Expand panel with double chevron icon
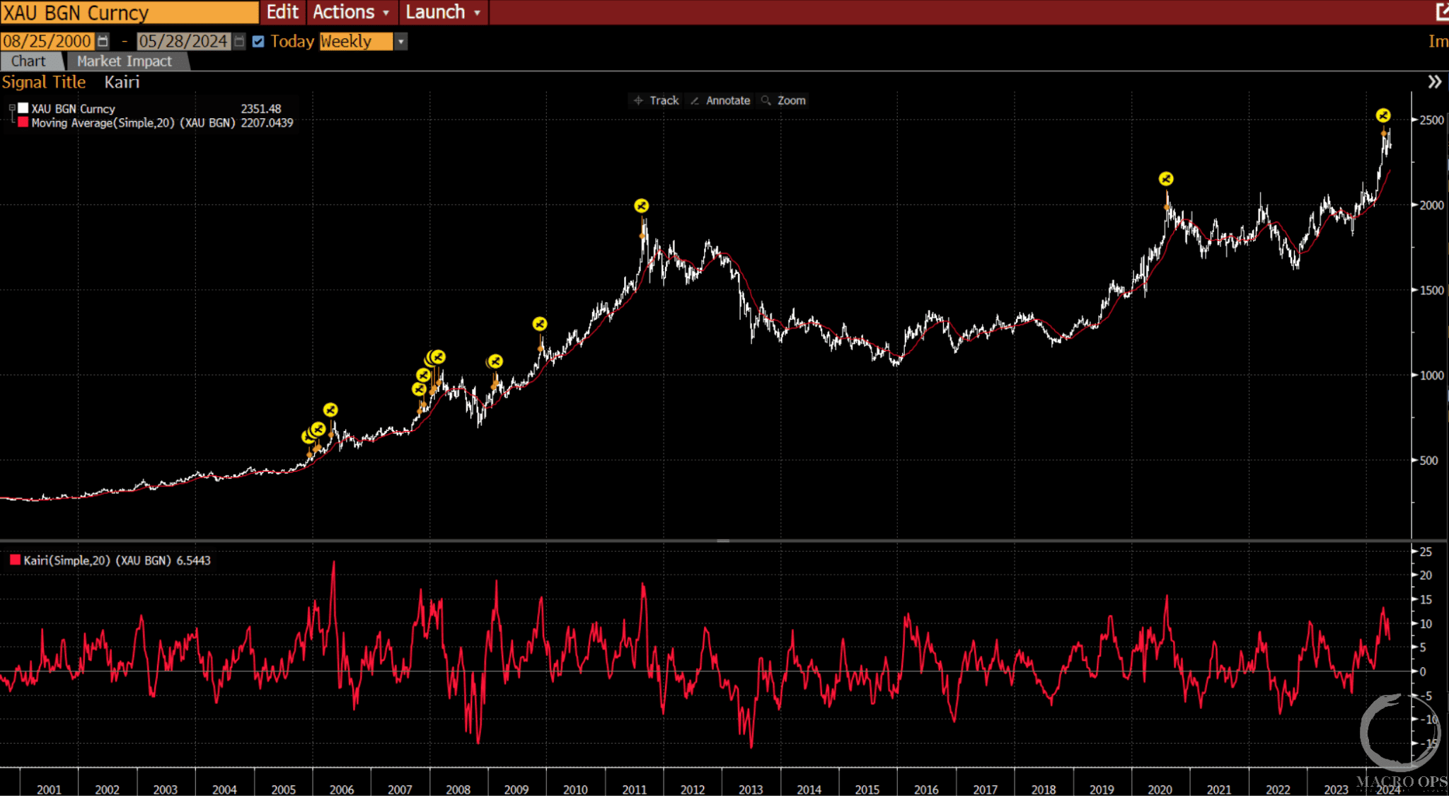 tap(1434, 82)
